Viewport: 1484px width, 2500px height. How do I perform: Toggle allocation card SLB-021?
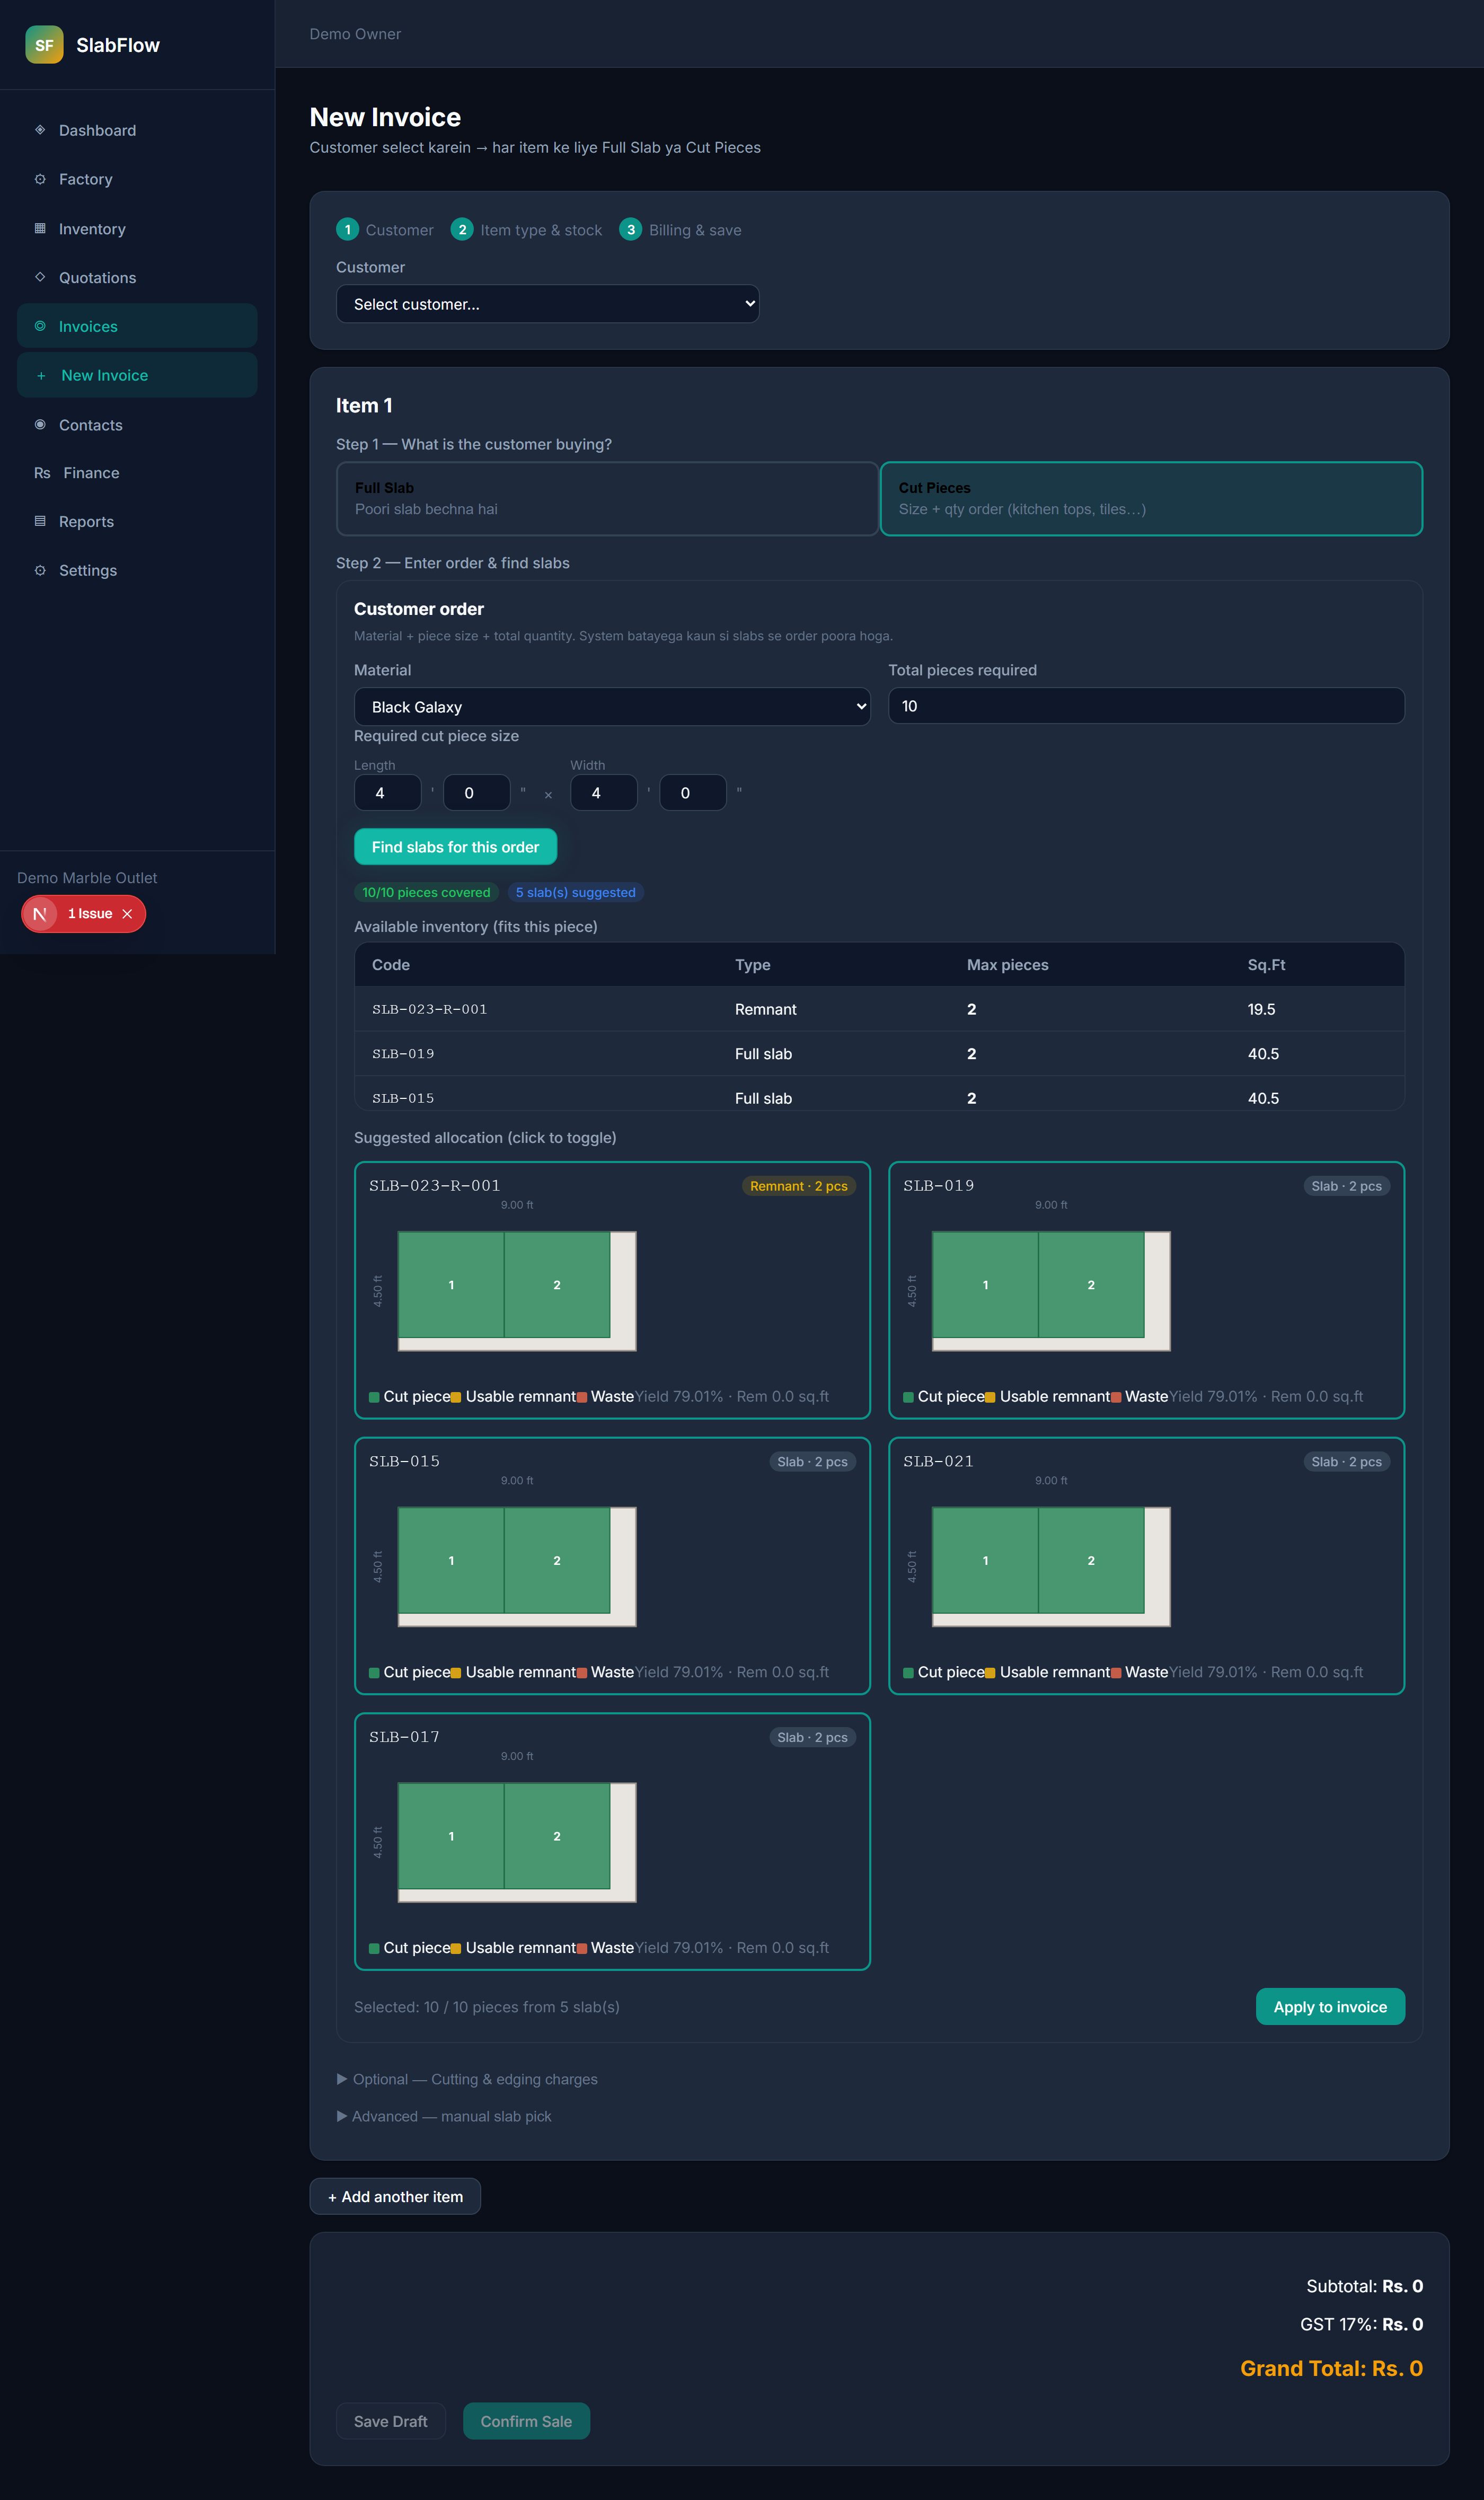[1146, 1566]
